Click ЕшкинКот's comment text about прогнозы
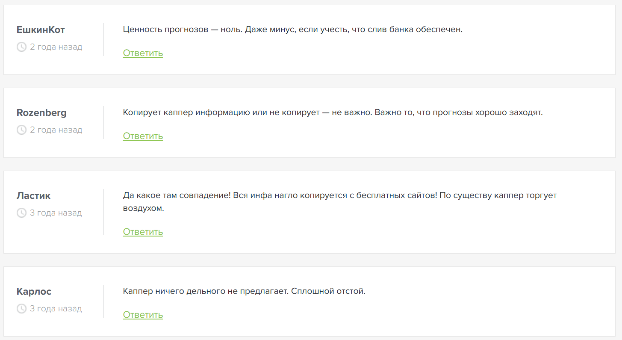Image resolution: width=622 pixels, height=340 pixels. point(292,30)
